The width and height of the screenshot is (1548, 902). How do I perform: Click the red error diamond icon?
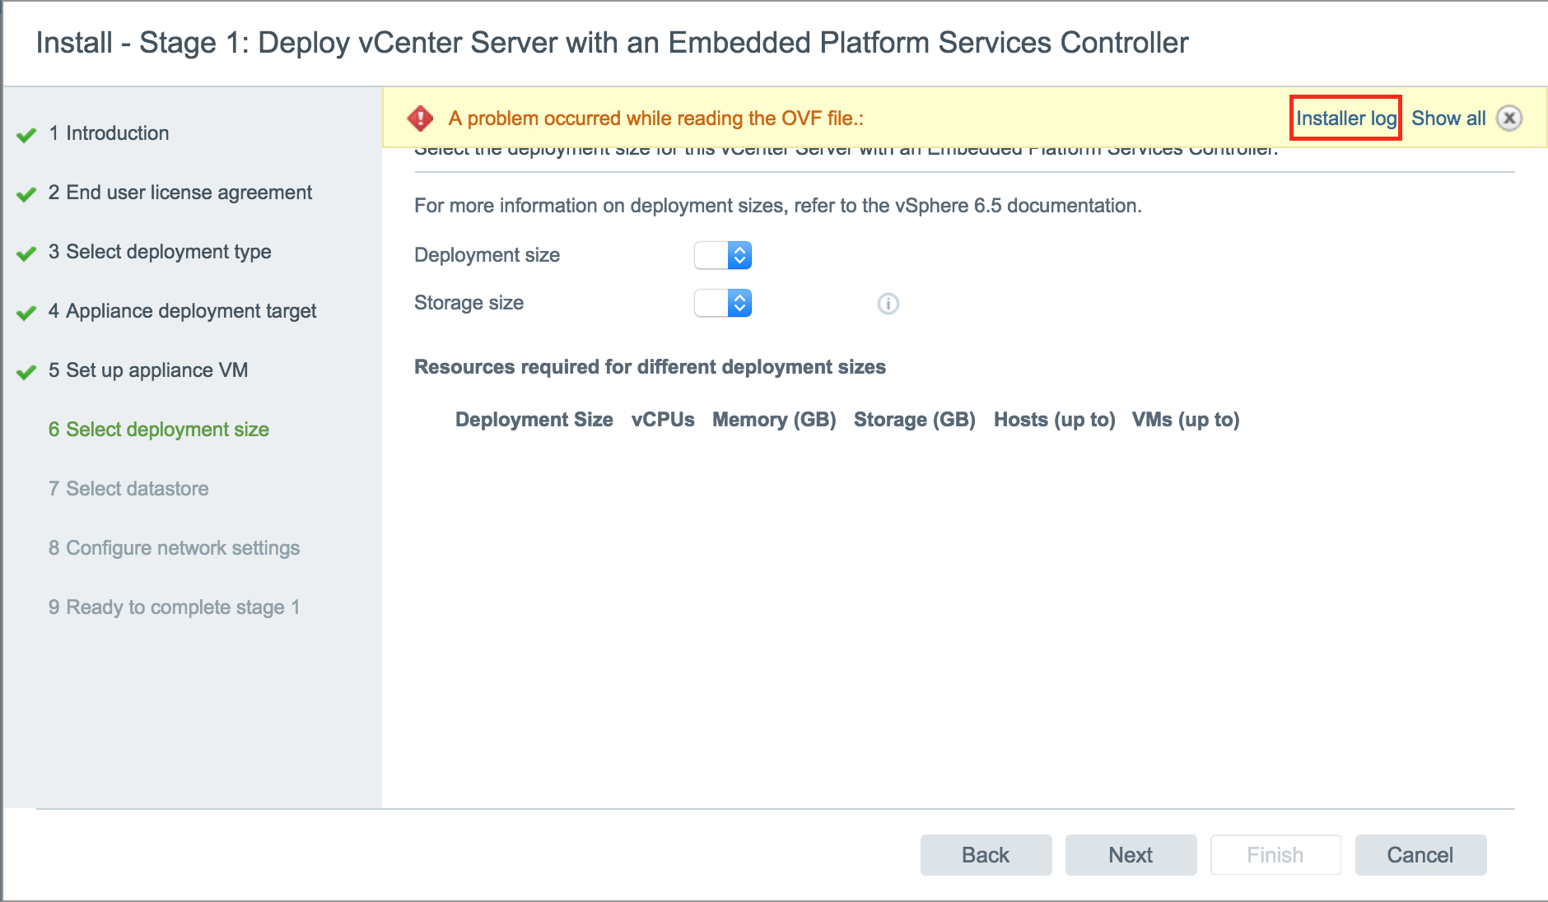[420, 119]
